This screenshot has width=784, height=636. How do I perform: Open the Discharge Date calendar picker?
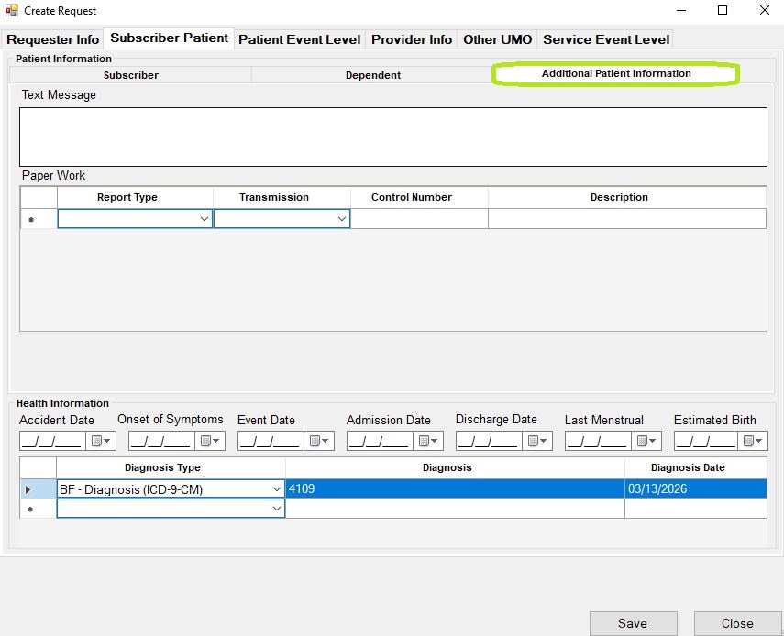click(537, 441)
